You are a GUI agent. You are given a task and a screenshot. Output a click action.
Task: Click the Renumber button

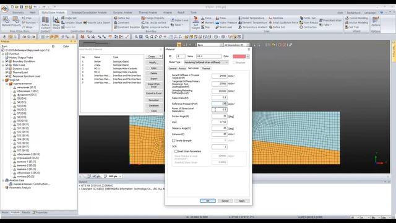coord(153,100)
